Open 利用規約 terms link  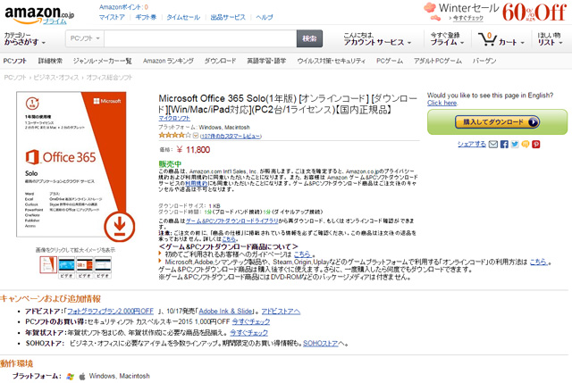[197, 184]
